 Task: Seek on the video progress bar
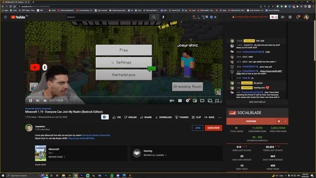[124, 97]
